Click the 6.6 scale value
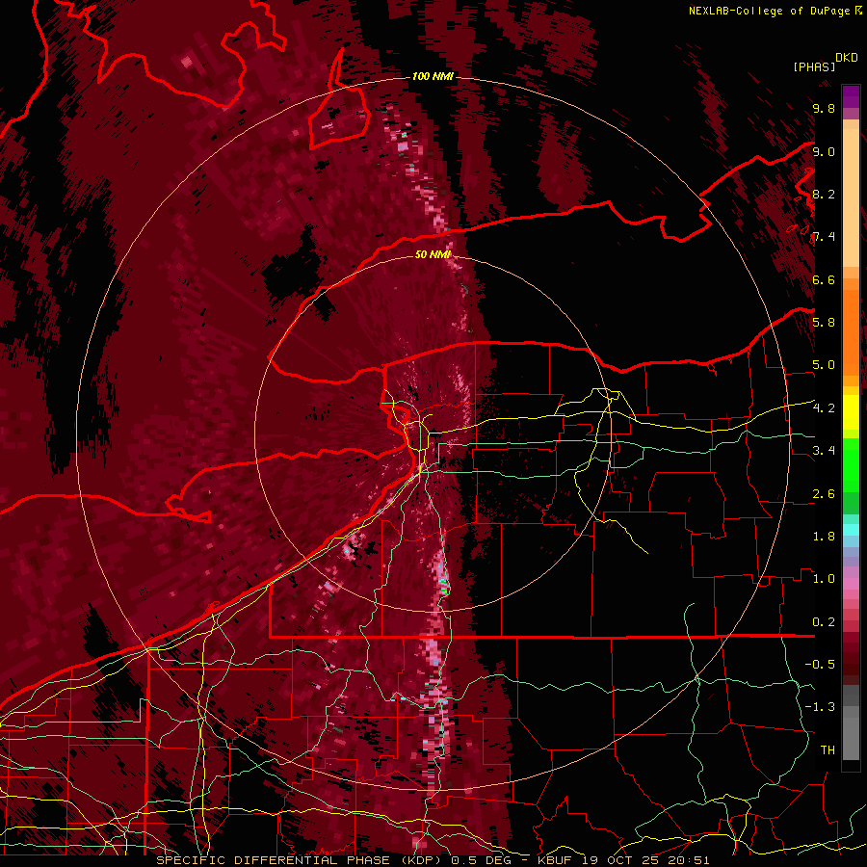The width and height of the screenshot is (867, 867). point(824,279)
